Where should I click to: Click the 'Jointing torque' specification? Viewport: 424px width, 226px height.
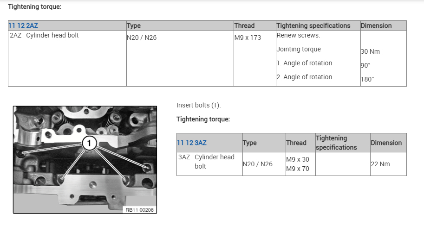[299, 49]
